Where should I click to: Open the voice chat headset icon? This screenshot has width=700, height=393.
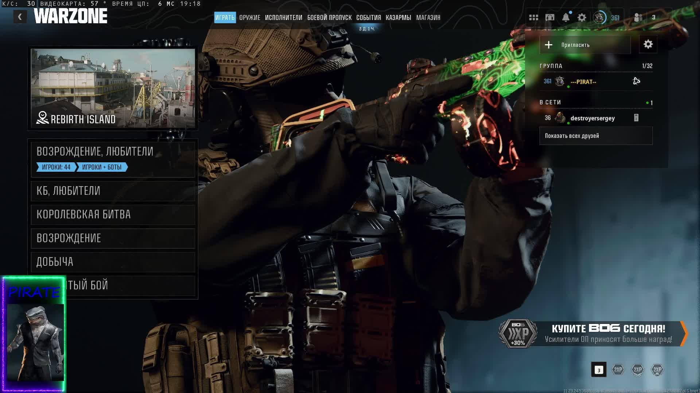[x=549, y=17]
